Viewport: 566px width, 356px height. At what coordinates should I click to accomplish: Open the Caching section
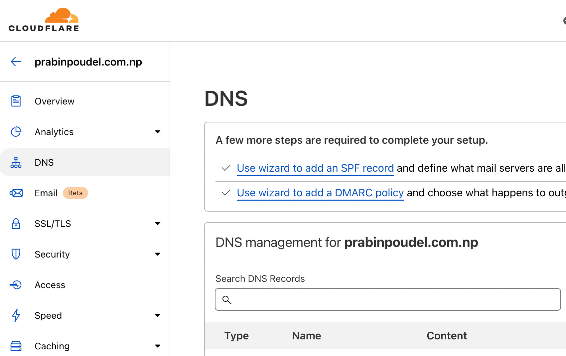click(x=85, y=346)
